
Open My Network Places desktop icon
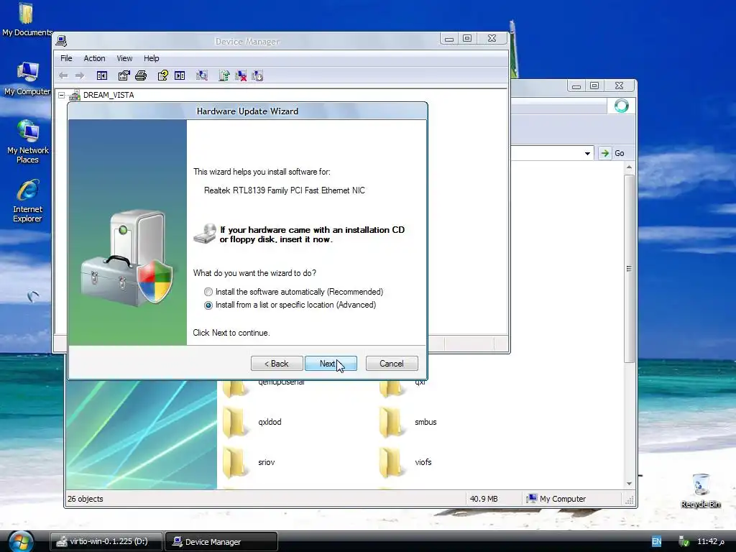pos(28,142)
